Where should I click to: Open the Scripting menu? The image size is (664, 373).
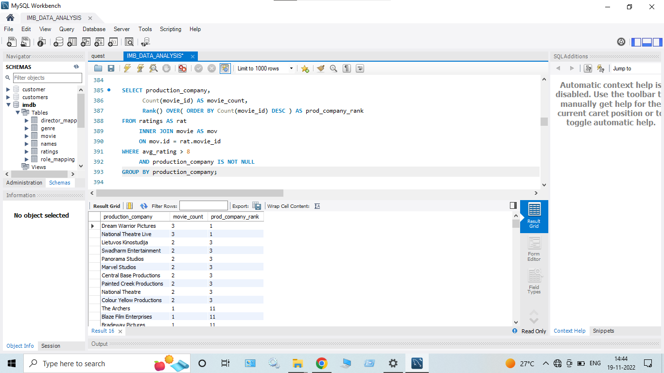click(171, 29)
